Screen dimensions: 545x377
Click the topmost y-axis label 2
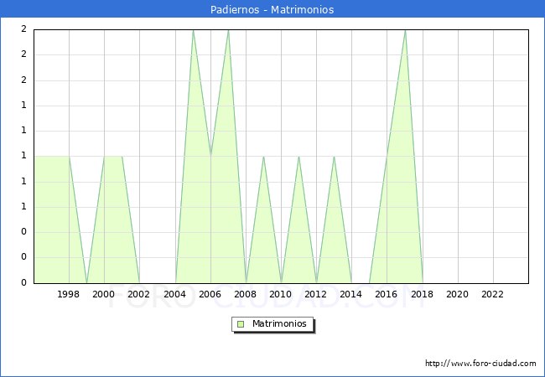click(x=23, y=29)
